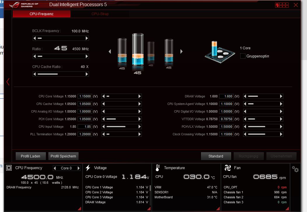Switch to the CPU-Strap tab

pos(100,14)
